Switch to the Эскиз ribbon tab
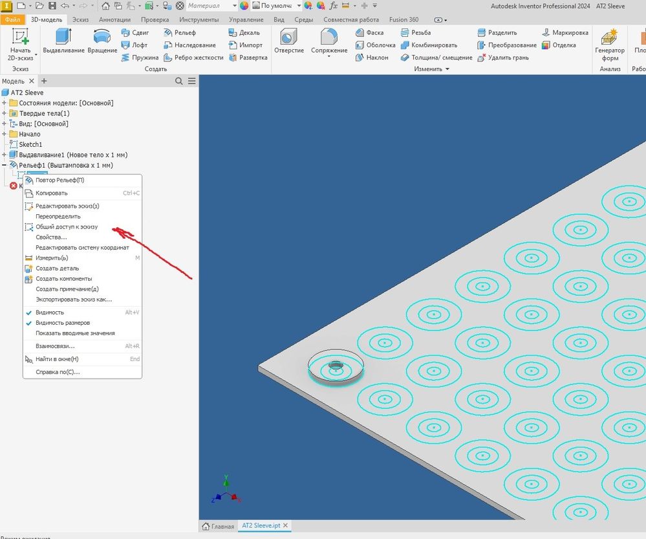Viewport: 646px width, 539px height. (x=81, y=19)
